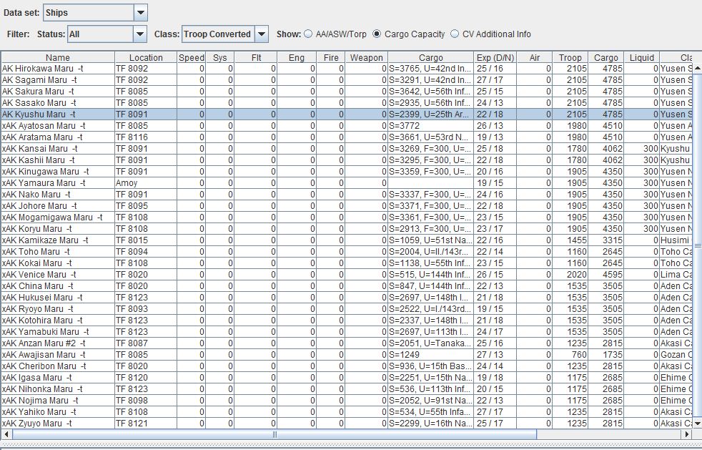
Task: Click the vertical scrollbar thumb
Action: click(x=697, y=245)
